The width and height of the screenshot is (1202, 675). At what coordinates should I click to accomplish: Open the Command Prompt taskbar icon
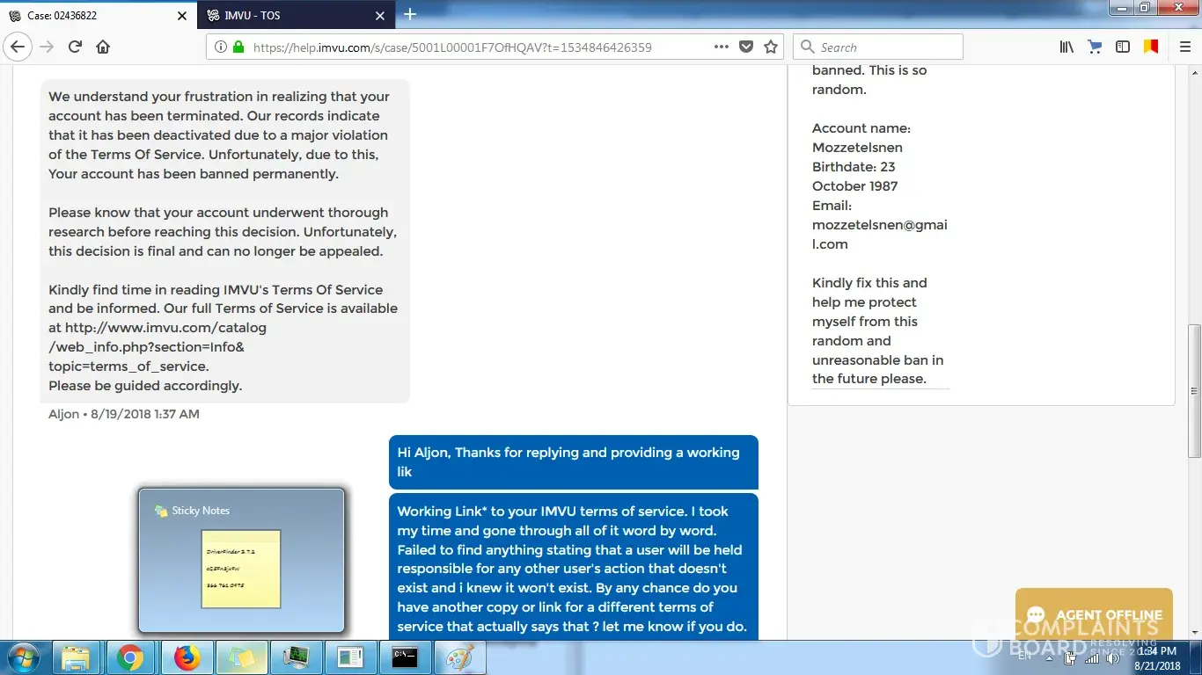[x=404, y=657]
